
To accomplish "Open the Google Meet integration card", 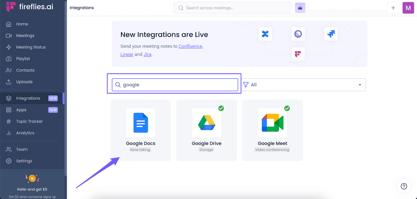I will (x=273, y=130).
